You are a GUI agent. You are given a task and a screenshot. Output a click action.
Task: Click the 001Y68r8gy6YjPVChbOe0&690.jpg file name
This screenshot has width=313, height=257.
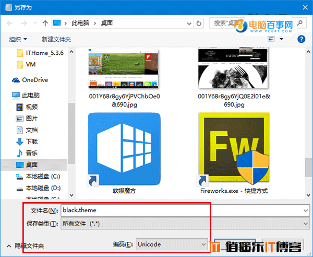click(124, 100)
